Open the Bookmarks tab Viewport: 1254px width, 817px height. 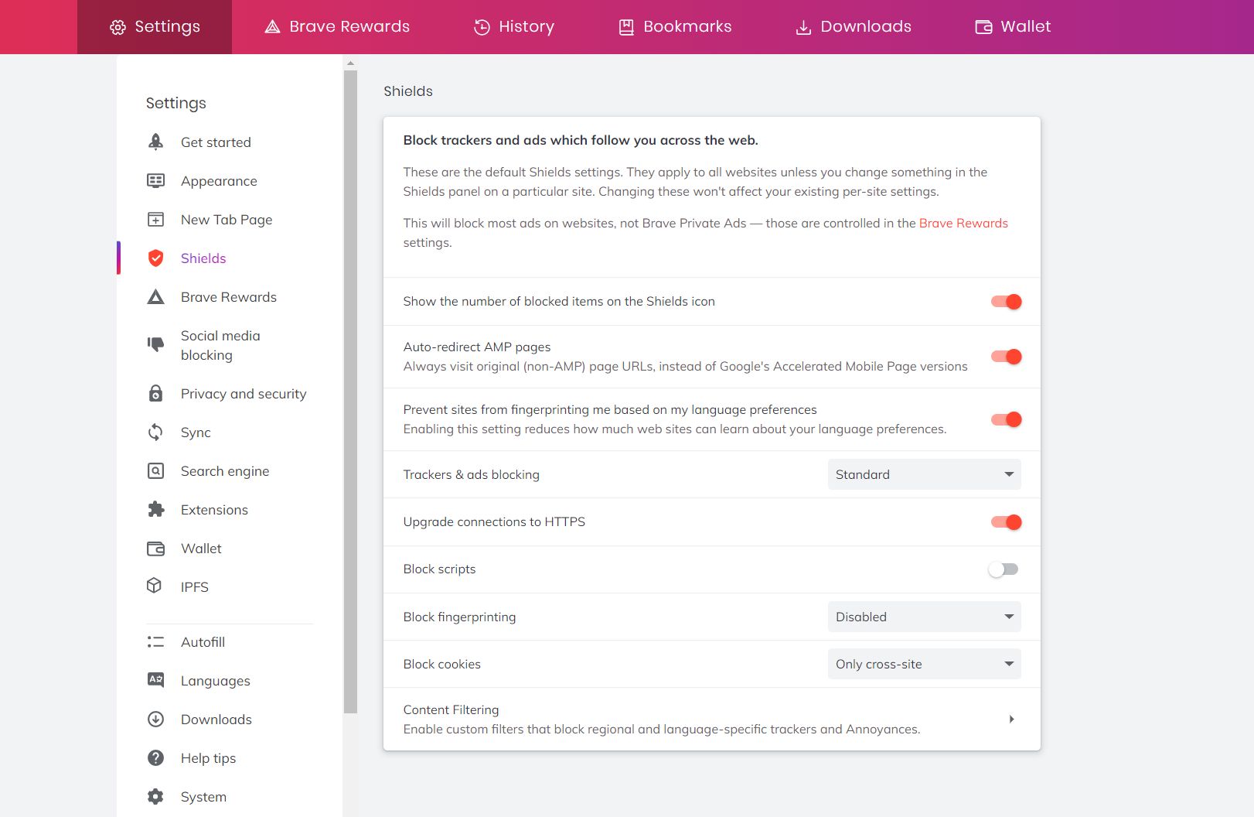(675, 27)
